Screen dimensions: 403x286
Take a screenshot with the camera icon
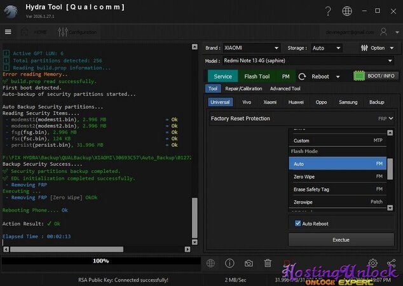pos(249,263)
